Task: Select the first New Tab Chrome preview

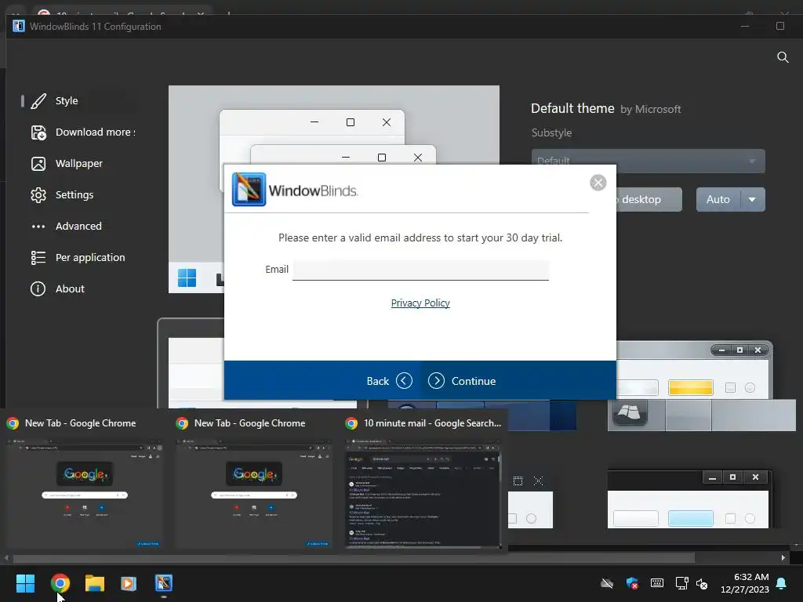Action: 84,484
